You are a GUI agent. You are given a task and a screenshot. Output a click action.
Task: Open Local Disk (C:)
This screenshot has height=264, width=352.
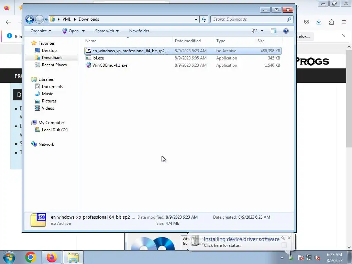pos(55,130)
